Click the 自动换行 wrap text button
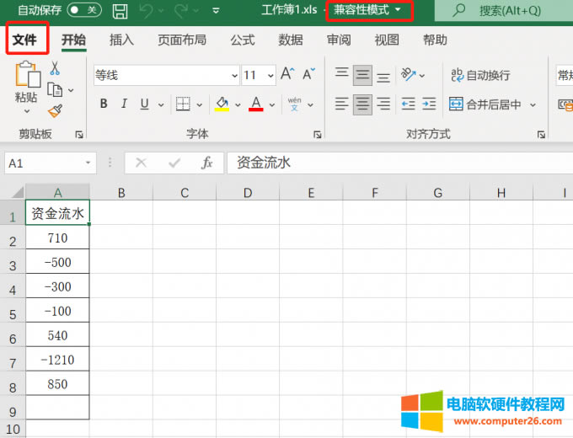573x438 pixels. (x=480, y=75)
